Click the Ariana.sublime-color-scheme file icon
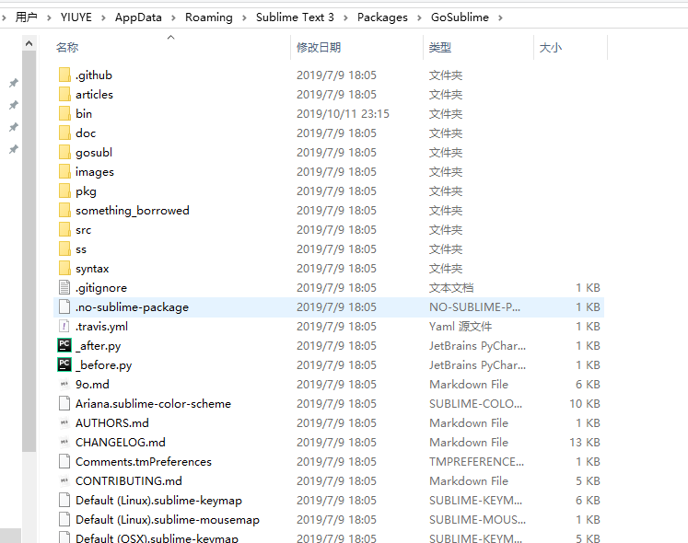This screenshot has width=688, height=543. click(x=64, y=403)
